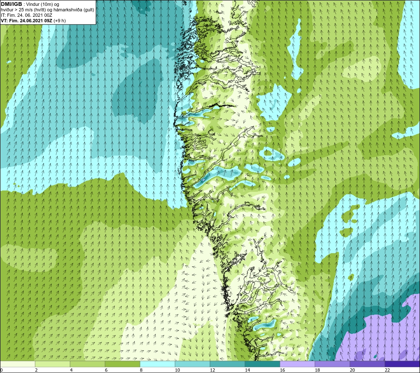Click the scale label '4'
This screenshot has width=420, height=373.
[x=71, y=370]
